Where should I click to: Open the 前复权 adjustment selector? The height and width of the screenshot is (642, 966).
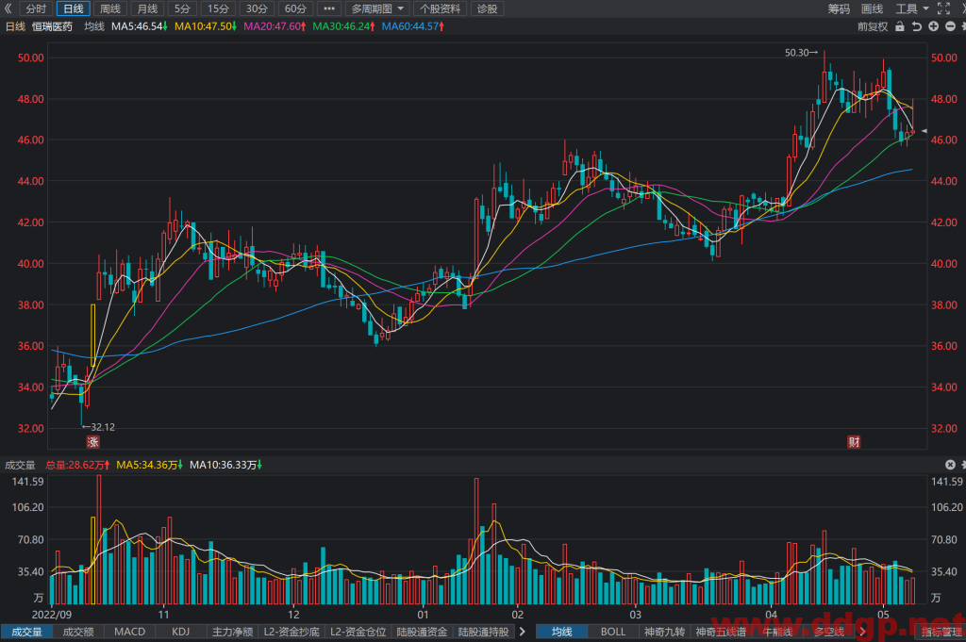click(873, 26)
